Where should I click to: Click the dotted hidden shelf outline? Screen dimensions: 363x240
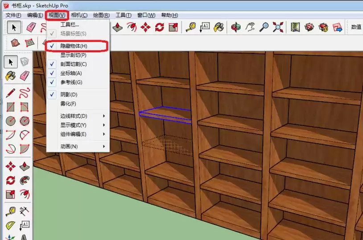[167, 145]
